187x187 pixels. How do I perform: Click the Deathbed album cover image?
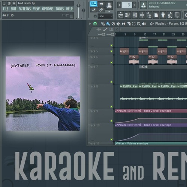[x=43, y=93]
